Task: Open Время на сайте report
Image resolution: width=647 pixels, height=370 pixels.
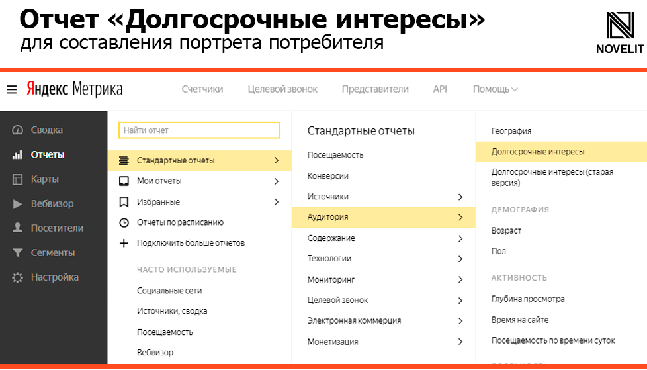Action: (x=520, y=320)
